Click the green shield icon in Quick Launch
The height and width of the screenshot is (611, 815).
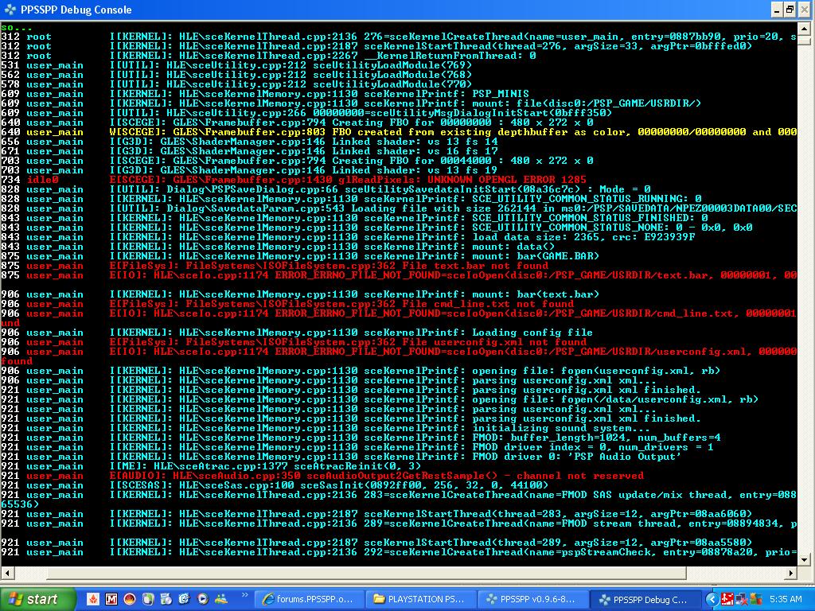tap(148, 599)
